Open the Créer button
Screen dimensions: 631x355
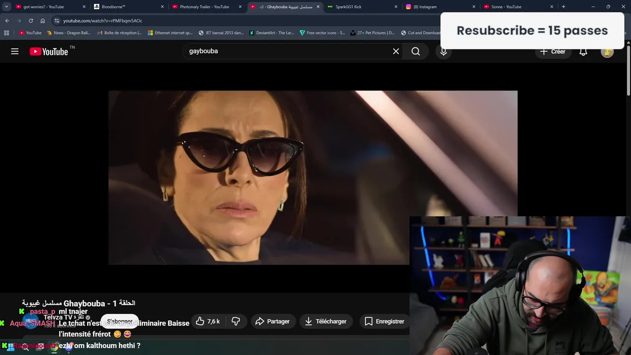(553, 51)
